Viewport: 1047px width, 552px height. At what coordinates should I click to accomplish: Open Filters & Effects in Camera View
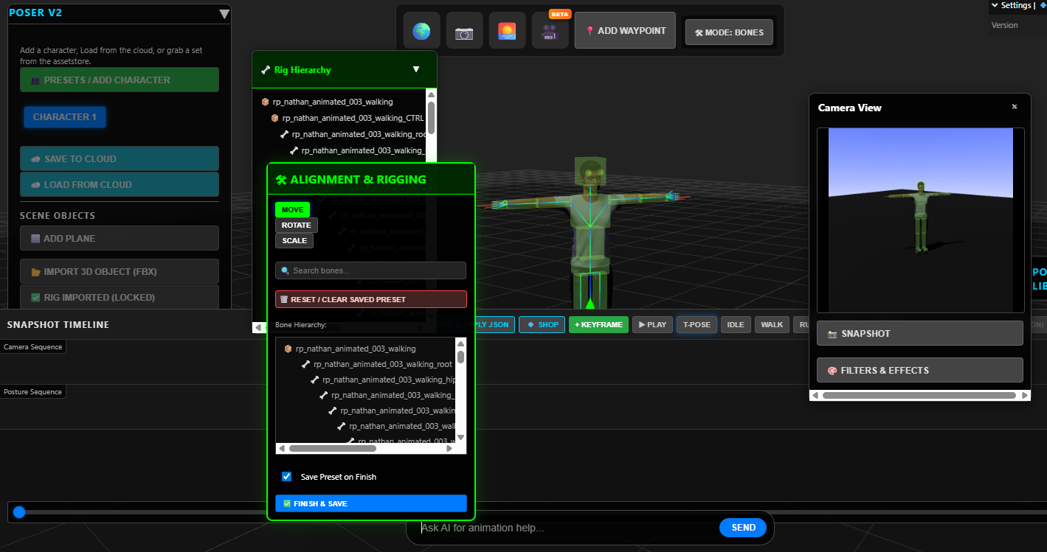[x=919, y=370]
